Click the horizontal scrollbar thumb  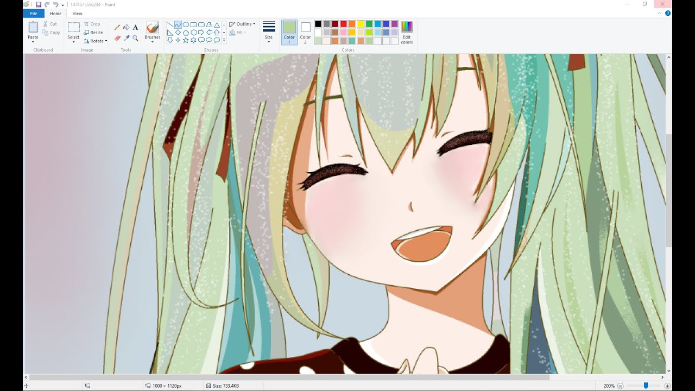click(x=289, y=377)
